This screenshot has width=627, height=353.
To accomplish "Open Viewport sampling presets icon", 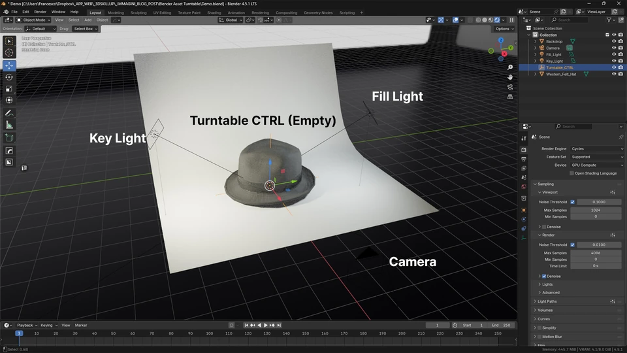I will [613, 192].
